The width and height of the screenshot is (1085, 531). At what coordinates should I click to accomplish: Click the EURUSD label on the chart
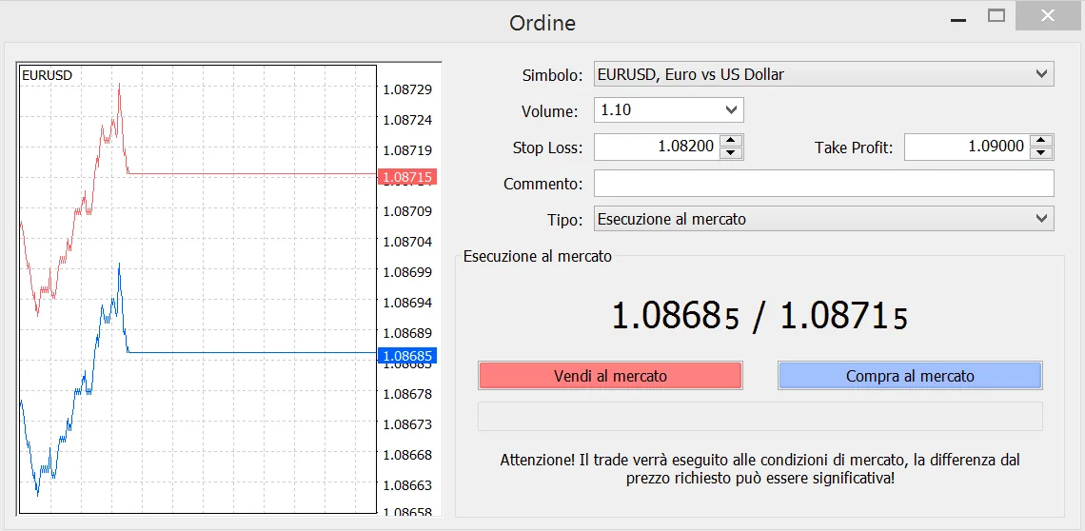coord(47,75)
